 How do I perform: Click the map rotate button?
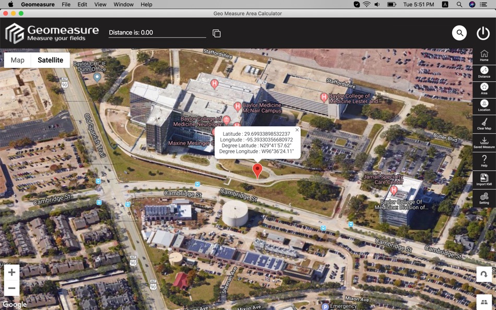tap(484, 274)
